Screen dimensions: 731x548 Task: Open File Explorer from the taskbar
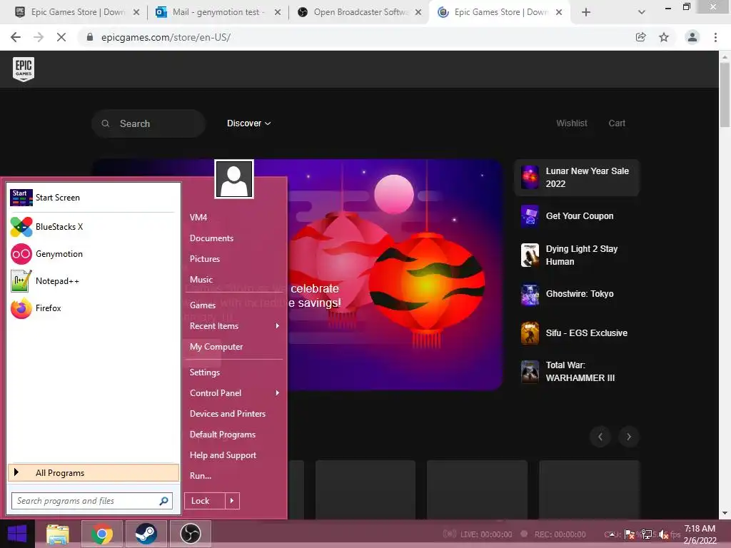(x=57, y=534)
